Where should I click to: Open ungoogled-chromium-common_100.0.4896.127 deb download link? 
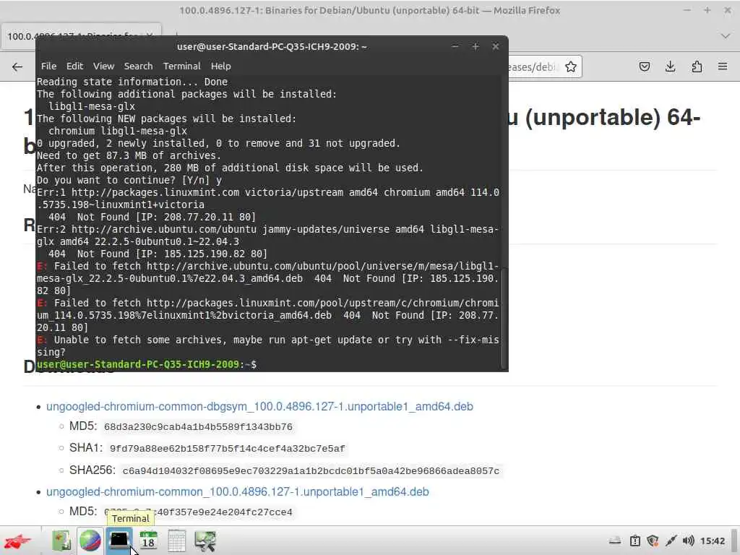[237, 491]
